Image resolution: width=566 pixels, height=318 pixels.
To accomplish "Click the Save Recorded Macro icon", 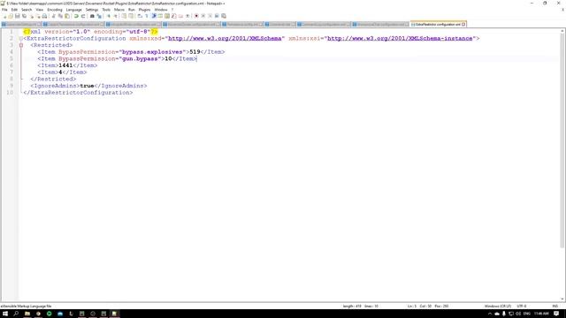I will pyautogui.click(x=224, y=16).
